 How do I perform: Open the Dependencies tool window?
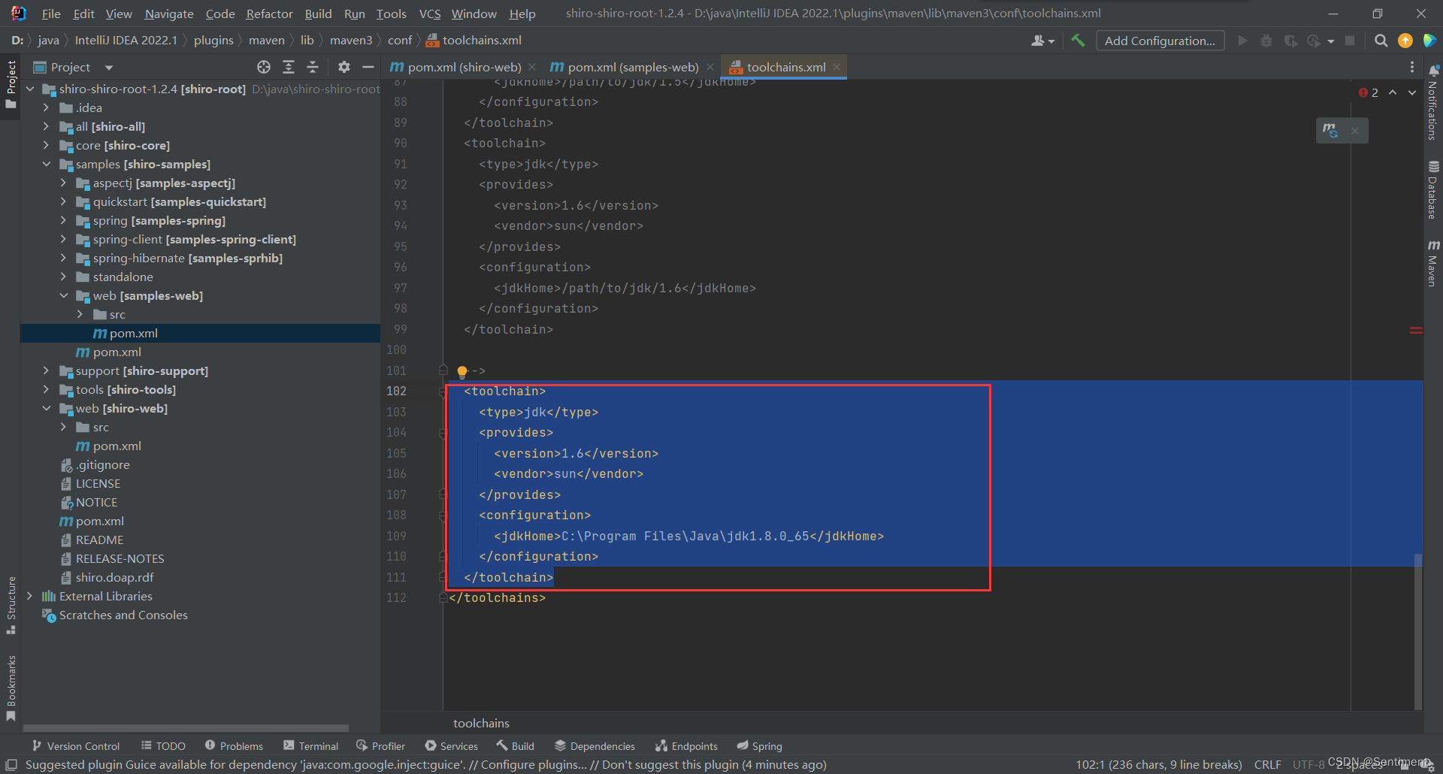point(594,746)
